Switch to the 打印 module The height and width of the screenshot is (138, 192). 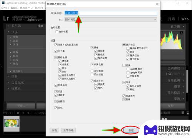(172, 19)
